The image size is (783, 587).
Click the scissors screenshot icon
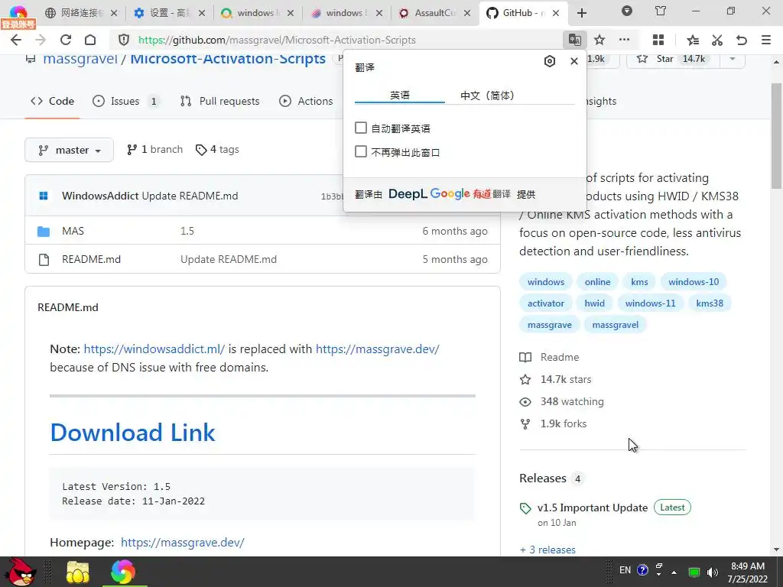(717, 40)
